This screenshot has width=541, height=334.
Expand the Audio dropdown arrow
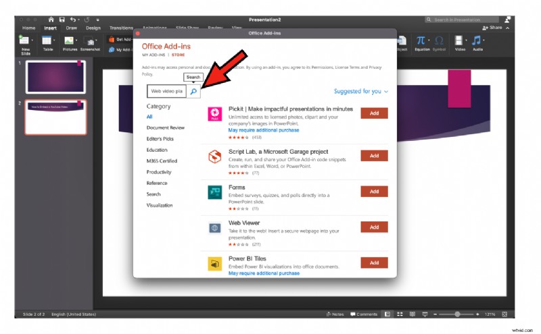pos(484,40)
